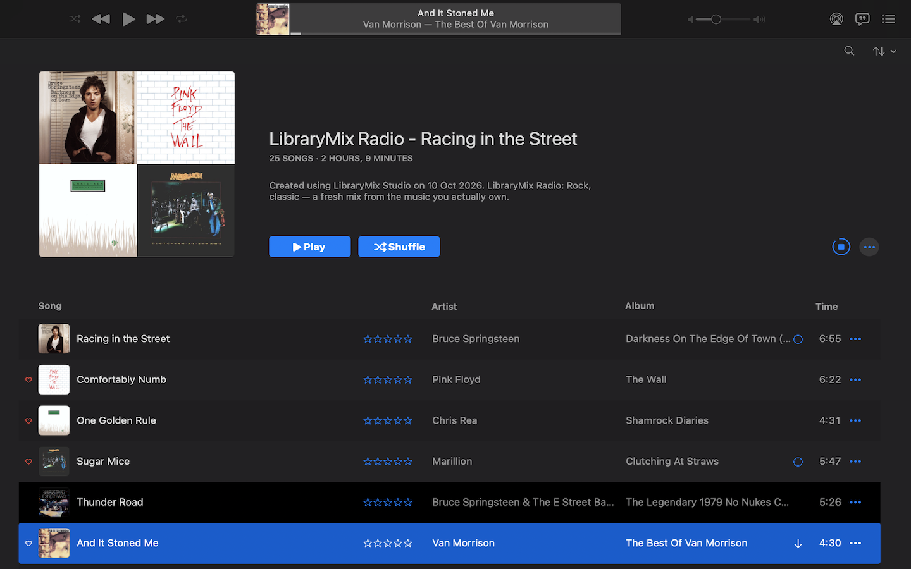Image resolution: width=911 pixels, height=569 pixels.
Task: Open more options for Comfortably Numb
Action: (x=855, y=380)
